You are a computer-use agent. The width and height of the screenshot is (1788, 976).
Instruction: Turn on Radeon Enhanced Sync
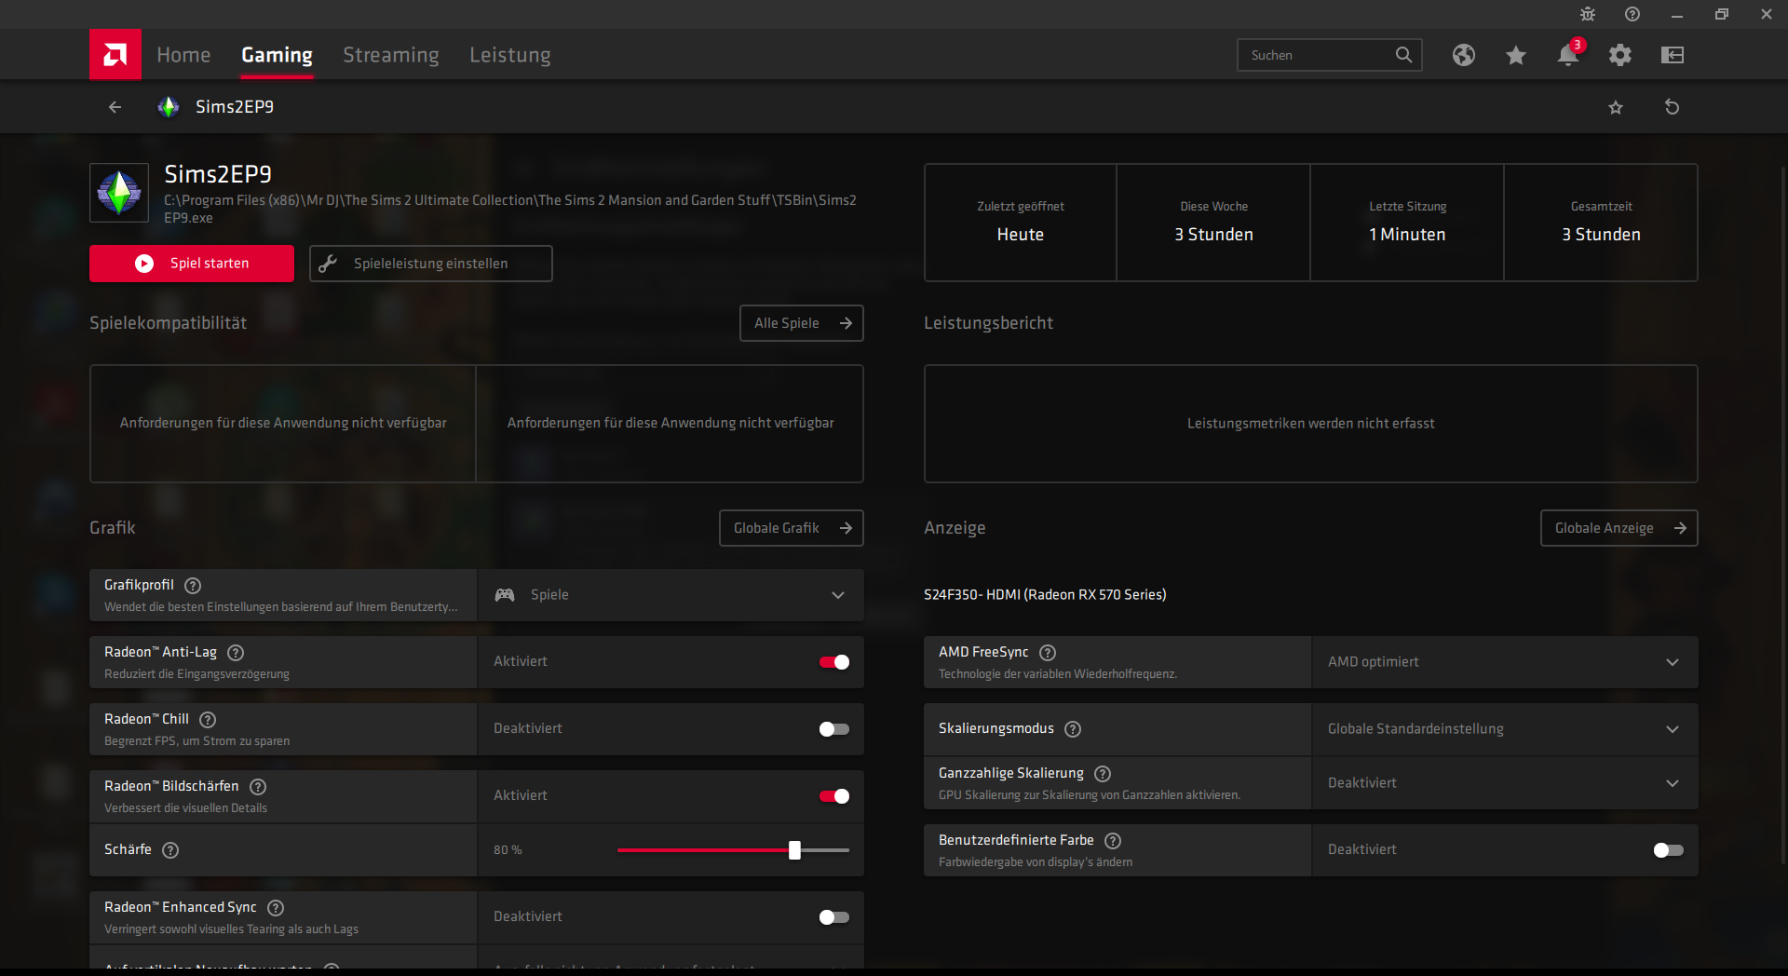(833, 917)
